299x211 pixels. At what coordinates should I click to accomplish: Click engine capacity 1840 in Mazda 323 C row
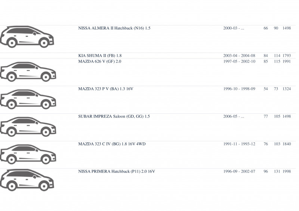coord(287,144)
